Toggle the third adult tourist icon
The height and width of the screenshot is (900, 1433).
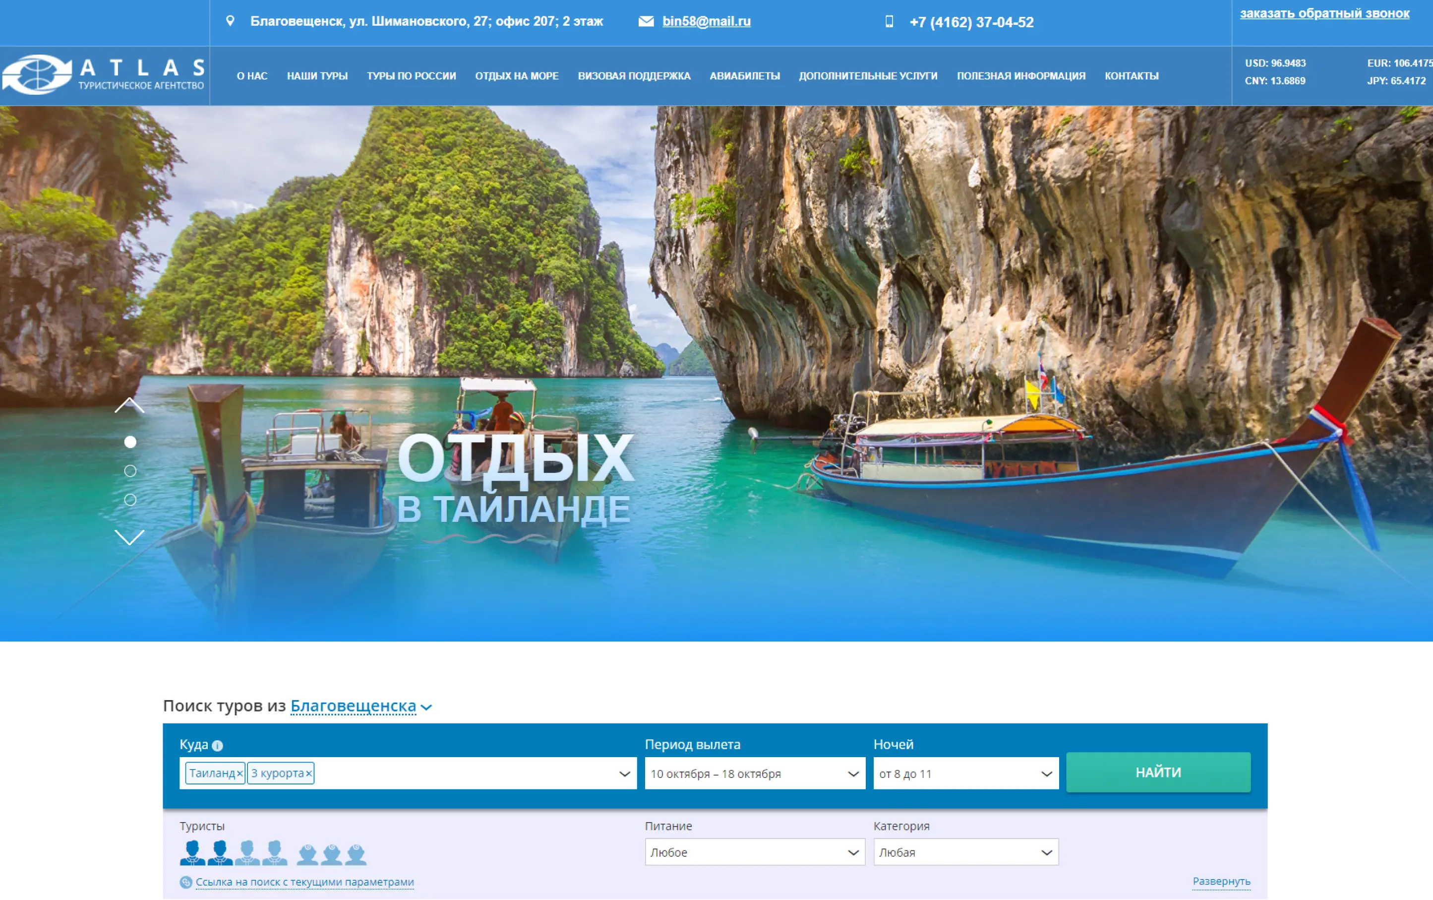pos(247,853)
